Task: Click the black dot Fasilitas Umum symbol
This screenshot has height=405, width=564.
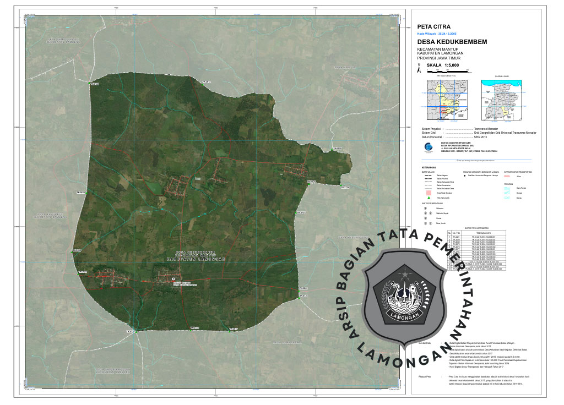Action: [x=465, y=177]
